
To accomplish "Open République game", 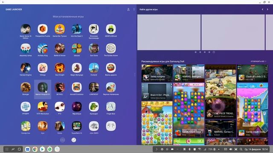I will pyautogui.click(x=77, y=107).
